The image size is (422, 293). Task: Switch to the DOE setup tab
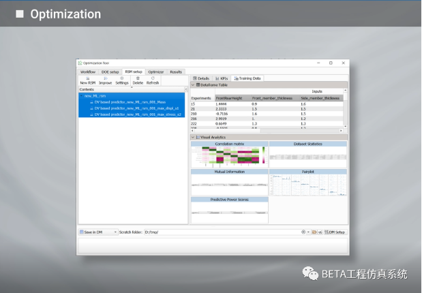click(110, 71)
